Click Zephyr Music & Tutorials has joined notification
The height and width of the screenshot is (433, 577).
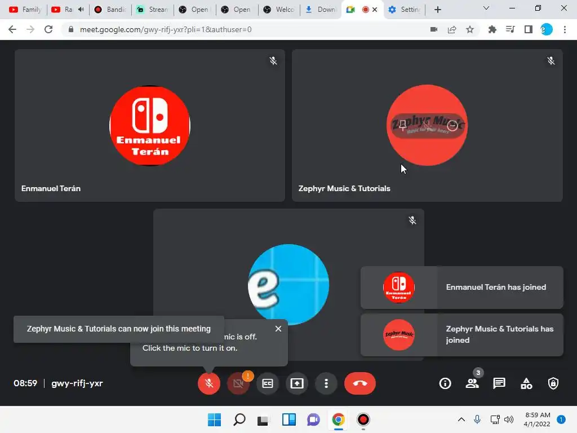(462, 335)
